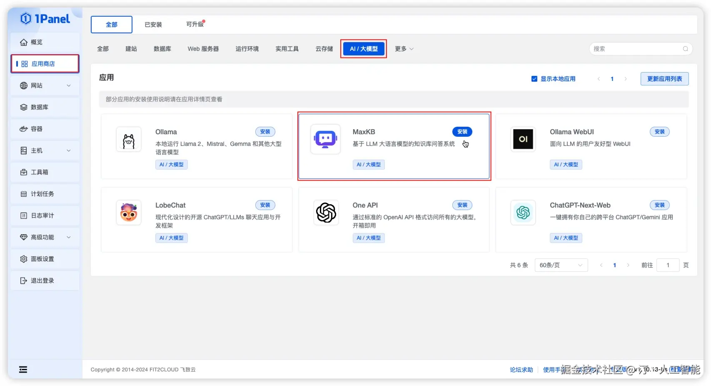
Task: Open the Ollama llama app icon
Action: [x=129, y=139]
